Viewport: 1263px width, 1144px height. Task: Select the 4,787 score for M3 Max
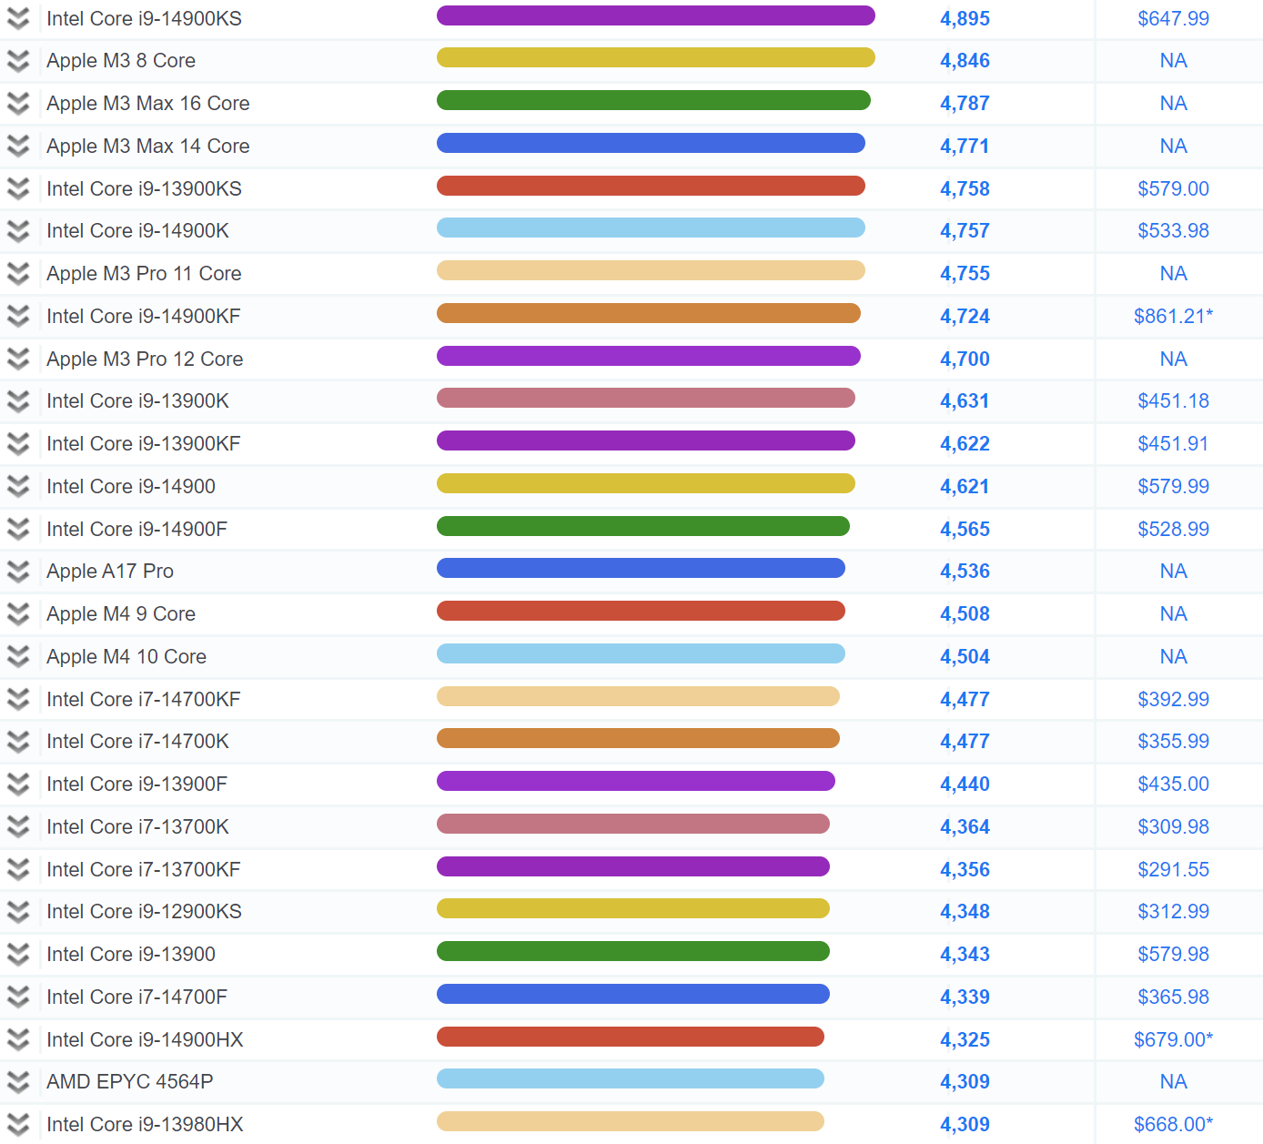click(x=965, y=104)
